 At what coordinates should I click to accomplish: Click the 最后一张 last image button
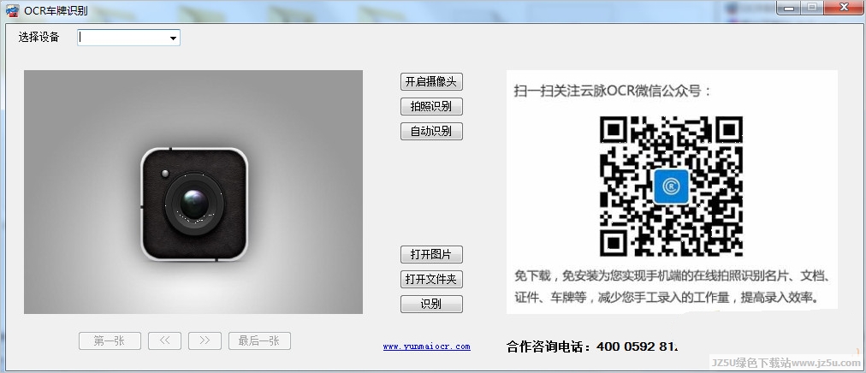pos(259,341)
